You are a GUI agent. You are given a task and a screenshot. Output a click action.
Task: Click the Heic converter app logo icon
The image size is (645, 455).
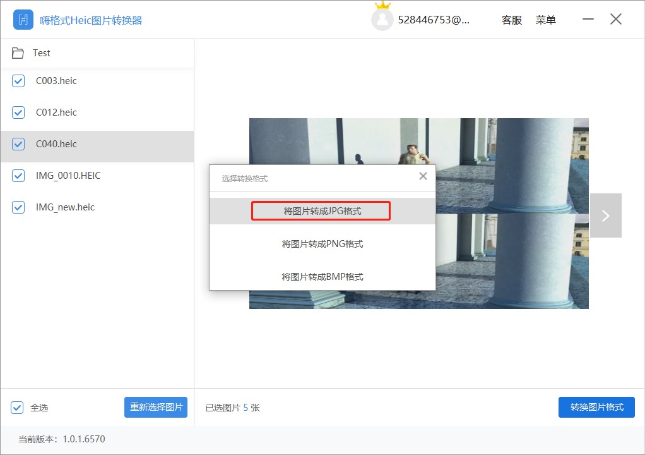[23, 20]
